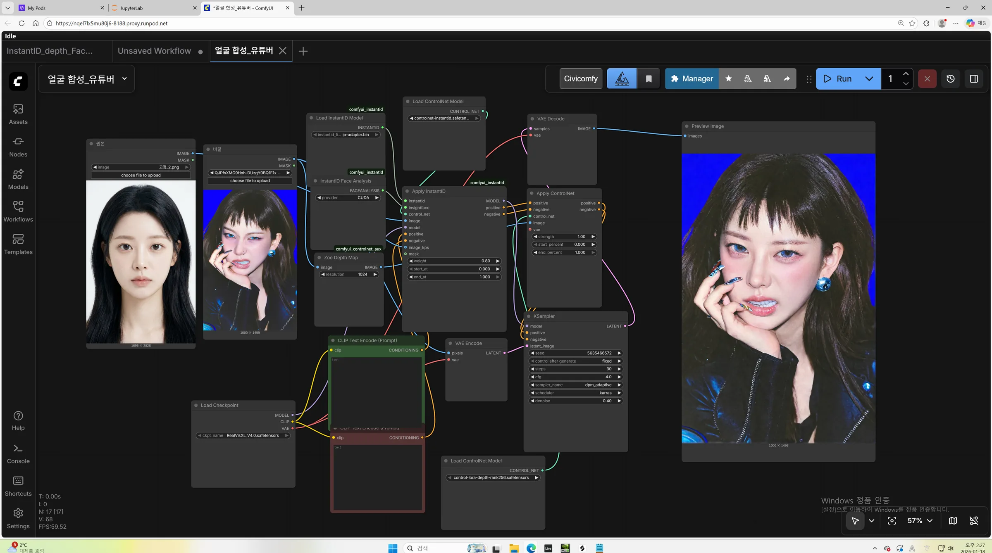Screen dimensions: 992x553
Task: Open the Templates panel
Action: 18,244
